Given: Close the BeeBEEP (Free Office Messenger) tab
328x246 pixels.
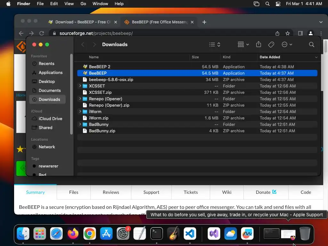Looking at the screenshot, I should pyautogui.click(x=192, y=22).
